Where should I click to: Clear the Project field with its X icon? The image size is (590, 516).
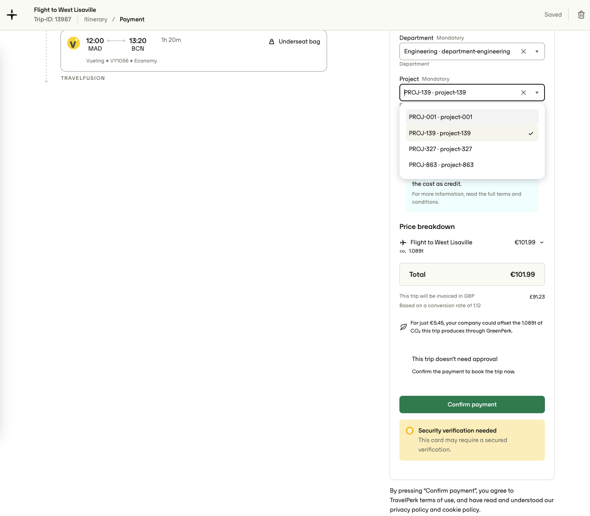(x=524, y=93)
